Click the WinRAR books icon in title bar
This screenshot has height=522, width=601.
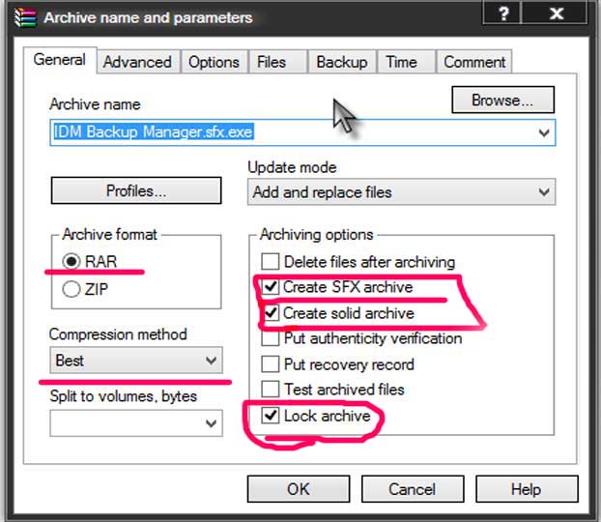25,17
